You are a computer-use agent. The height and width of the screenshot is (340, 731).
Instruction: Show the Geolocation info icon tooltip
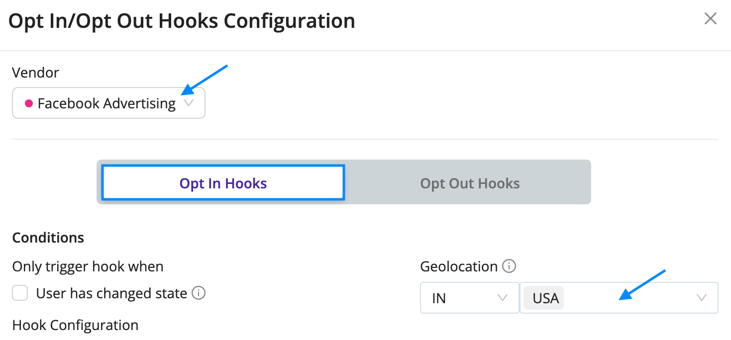click(509, 266)
